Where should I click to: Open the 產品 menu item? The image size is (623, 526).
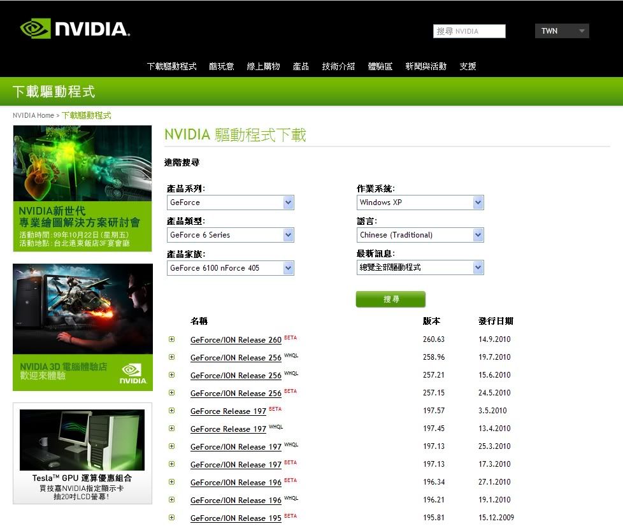(301, 66)
